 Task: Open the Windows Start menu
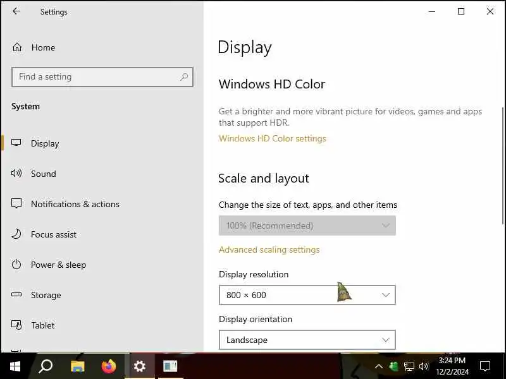[x=15, y=366]
